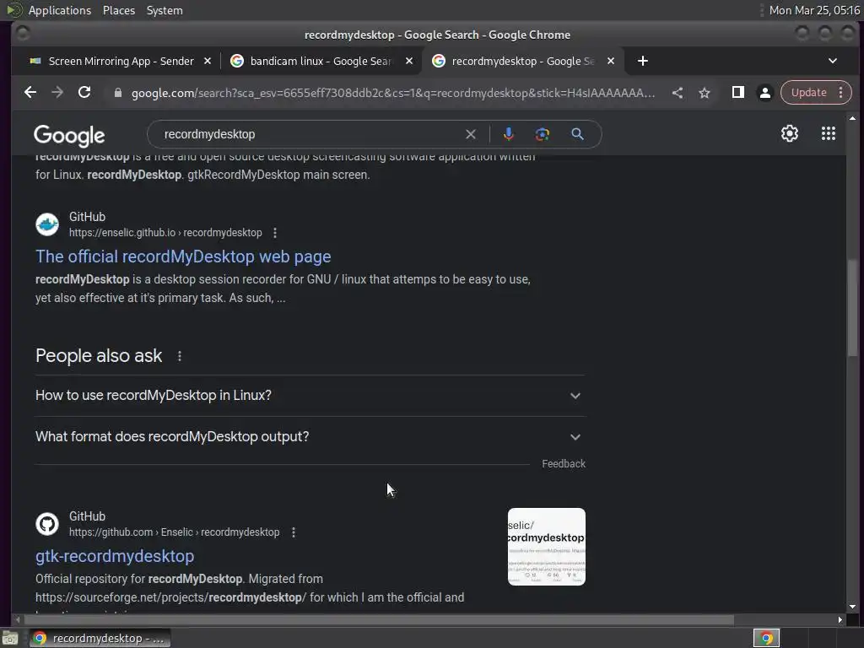864x648 pixels.
Task: Open the Chrome three-dot menu
Action: (x=841, y=93)
